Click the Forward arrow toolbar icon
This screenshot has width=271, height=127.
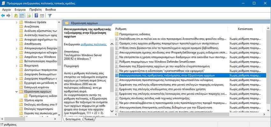click(8, 16)
